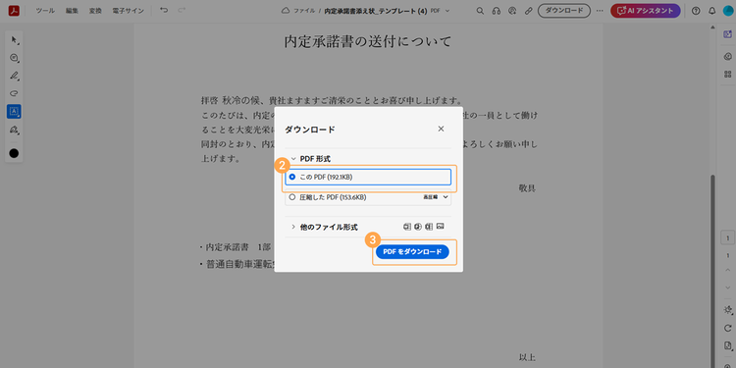Open the user profile avatar

click(x=728, y=11)
